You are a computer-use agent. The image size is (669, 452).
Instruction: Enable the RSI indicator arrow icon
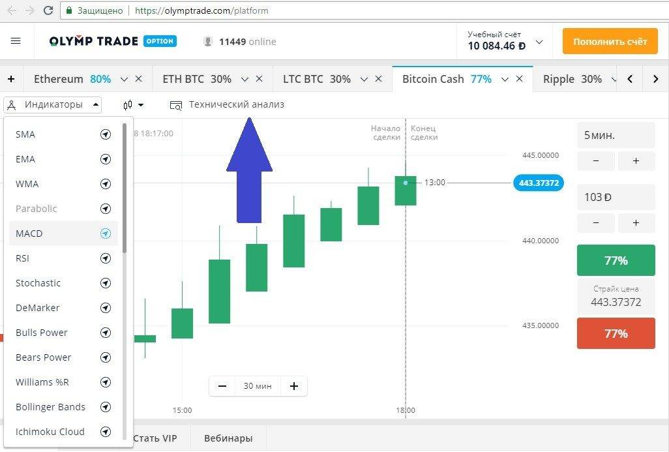click(106, 258)
